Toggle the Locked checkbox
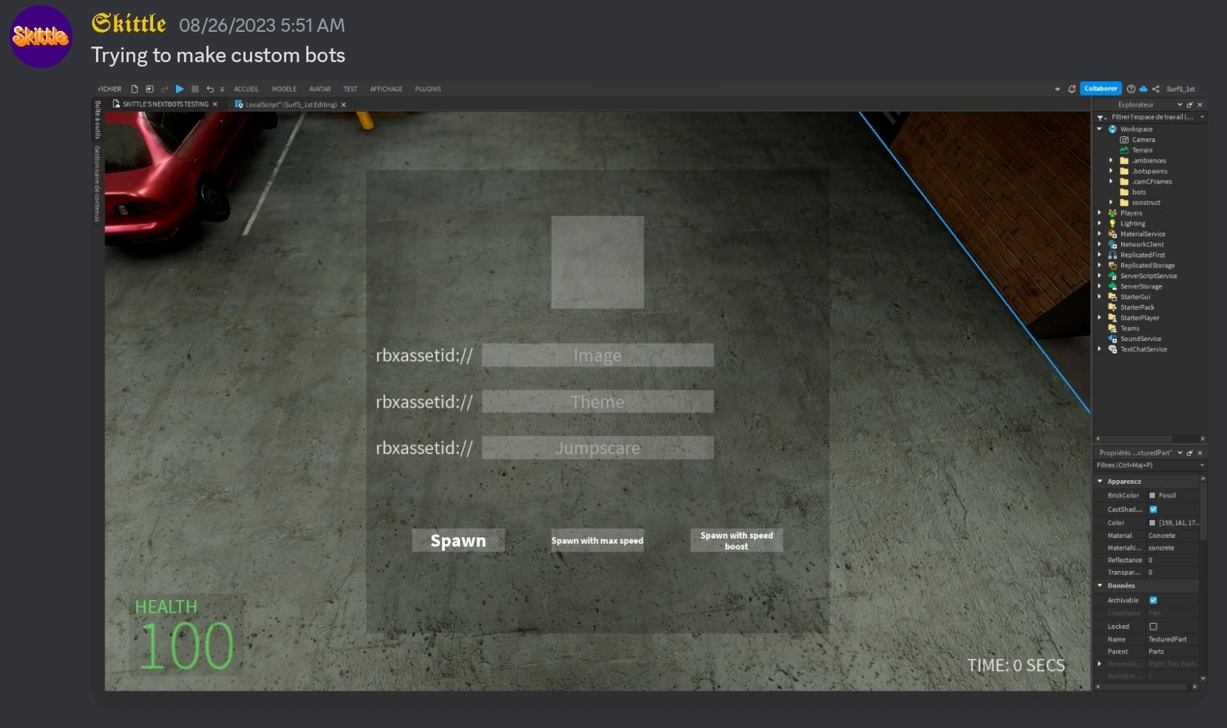The height and width of the screenshot is (728, 1227). 1153,627
